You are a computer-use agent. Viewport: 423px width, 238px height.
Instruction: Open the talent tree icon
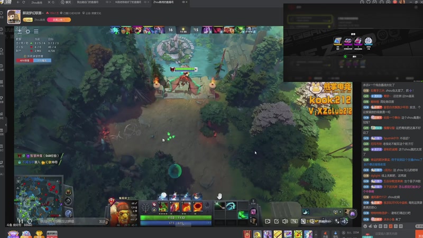pos(145,208)
